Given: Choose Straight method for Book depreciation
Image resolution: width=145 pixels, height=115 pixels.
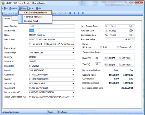Looking at the screenshot, I should pos(106,58).
